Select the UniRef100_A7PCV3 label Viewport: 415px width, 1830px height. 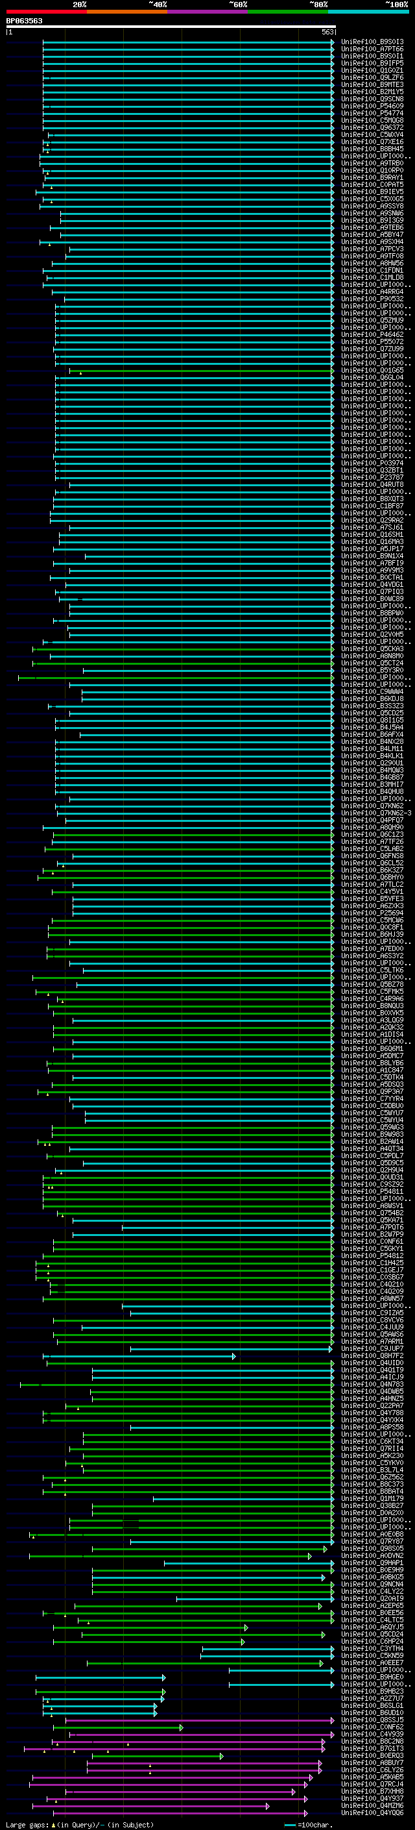tap(372, 249)
